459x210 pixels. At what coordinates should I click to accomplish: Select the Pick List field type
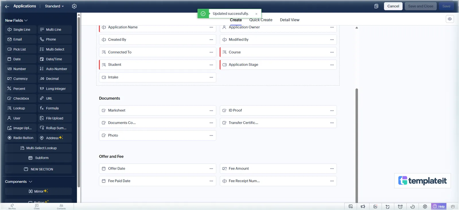(x=21, y=49)
